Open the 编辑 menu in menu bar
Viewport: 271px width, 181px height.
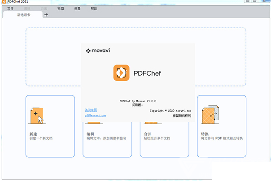pyautogui.click(x=27, y=9)
